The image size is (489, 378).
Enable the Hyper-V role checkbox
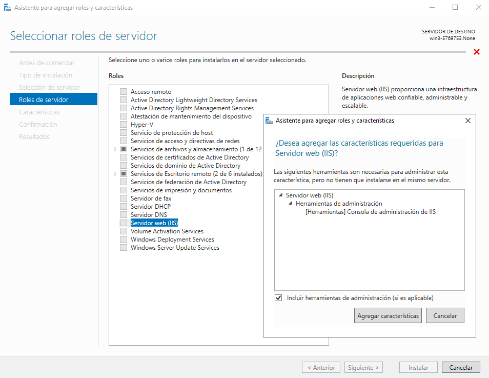(x=124, y=125)
